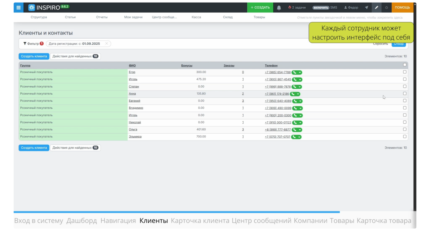The height and width of the screenshot is (231, 430).
Task: Click Создать клиента above the clients table
Action: 34,56
